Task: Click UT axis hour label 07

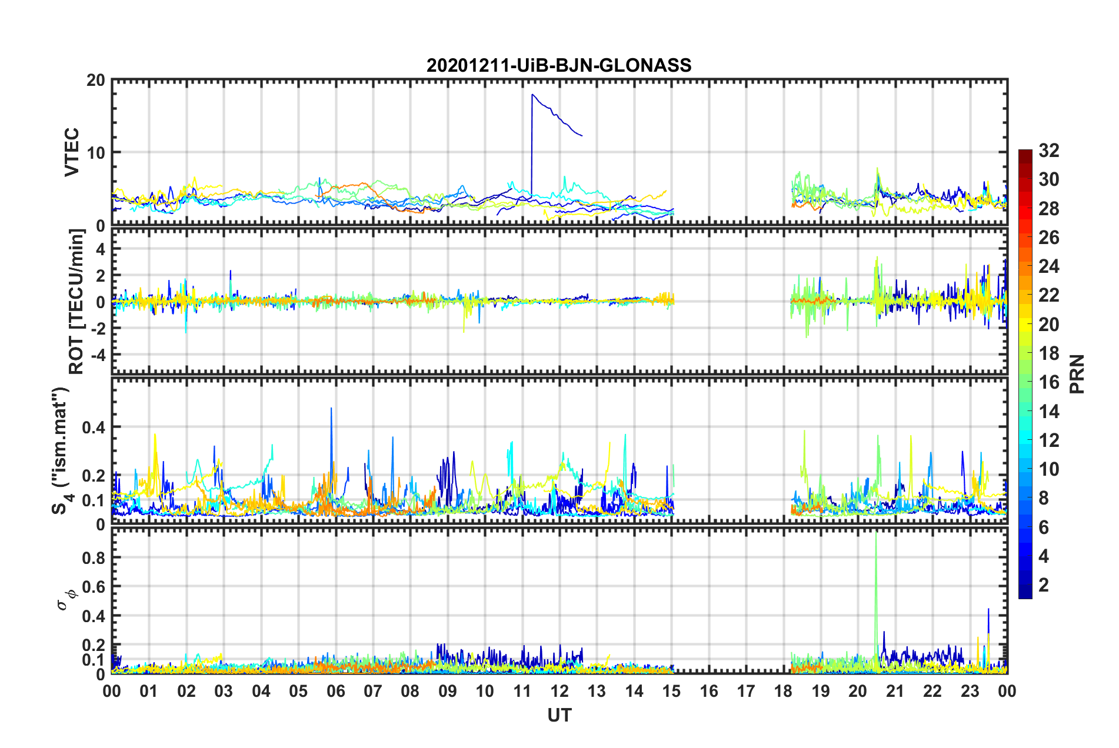Action: click(373, 691)
